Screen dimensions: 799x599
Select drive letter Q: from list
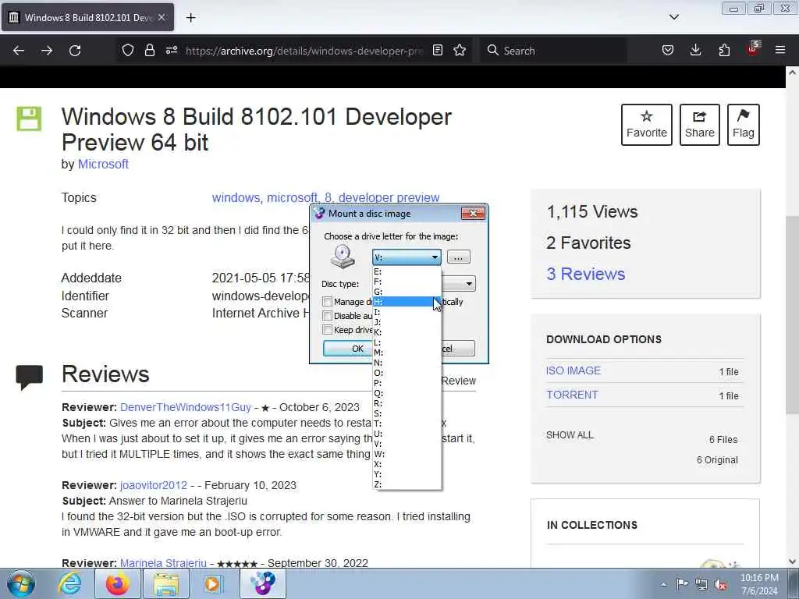pyautogui.click(x=407, y=393)
